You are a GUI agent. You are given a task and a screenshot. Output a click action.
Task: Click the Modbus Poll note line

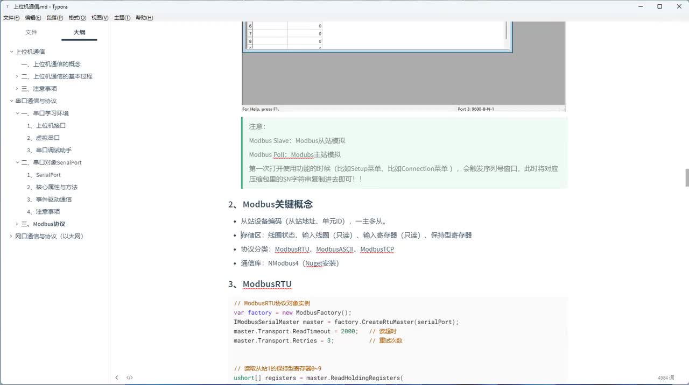295,155
